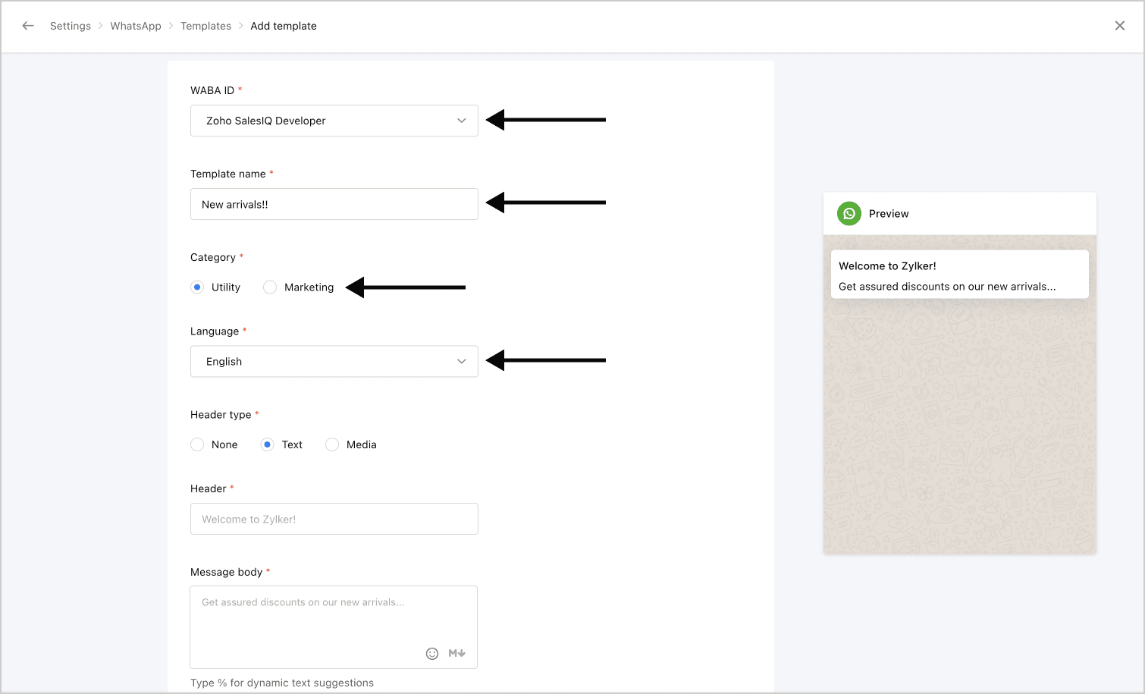Go to the Templates breadcrumb

pyautogui.click(x=205, y=26)
